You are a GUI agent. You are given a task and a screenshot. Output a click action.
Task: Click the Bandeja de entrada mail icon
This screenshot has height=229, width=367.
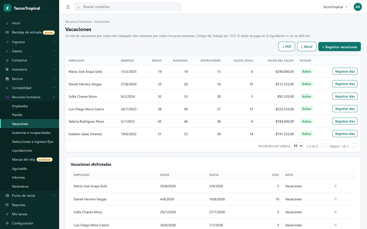pos(7,32)
